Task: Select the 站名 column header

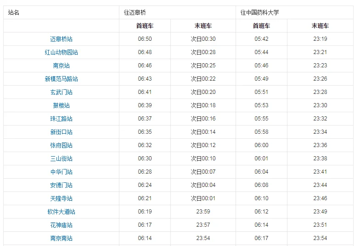Action: [x=14, y=12]
